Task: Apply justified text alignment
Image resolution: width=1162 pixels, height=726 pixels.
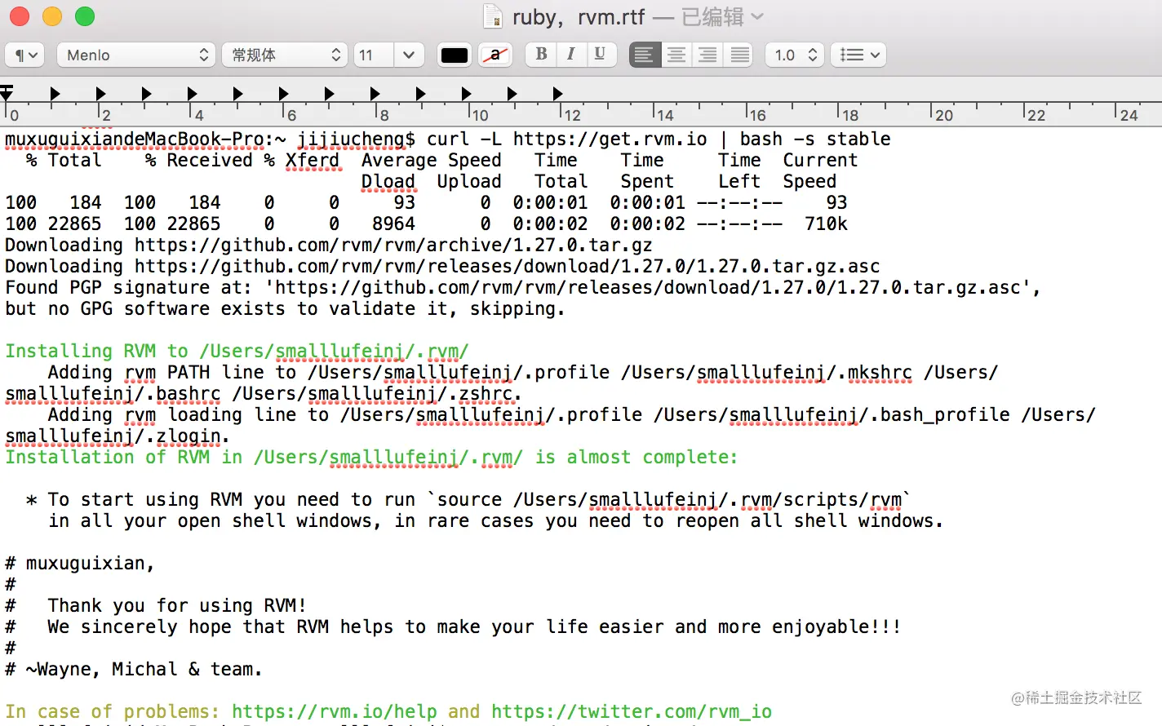Action: [x=738, y=55]
